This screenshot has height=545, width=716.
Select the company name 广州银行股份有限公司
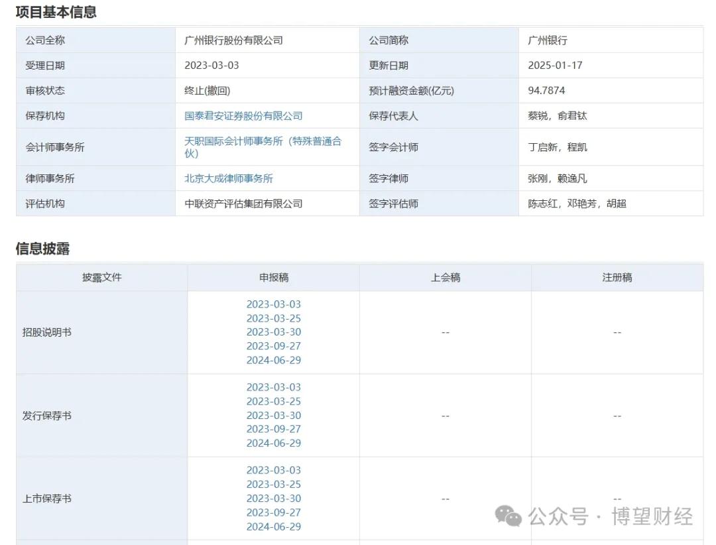233,40
